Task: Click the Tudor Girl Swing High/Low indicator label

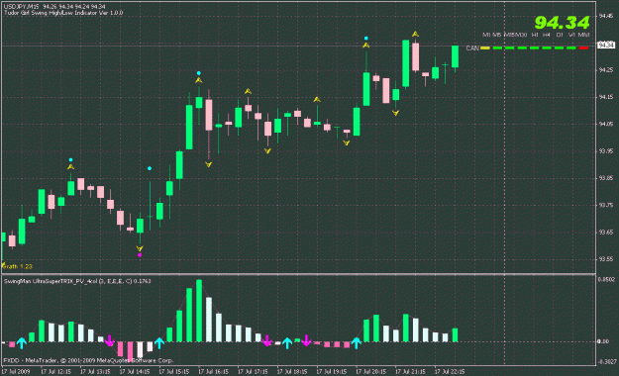Action: click(x=63, y=13)
